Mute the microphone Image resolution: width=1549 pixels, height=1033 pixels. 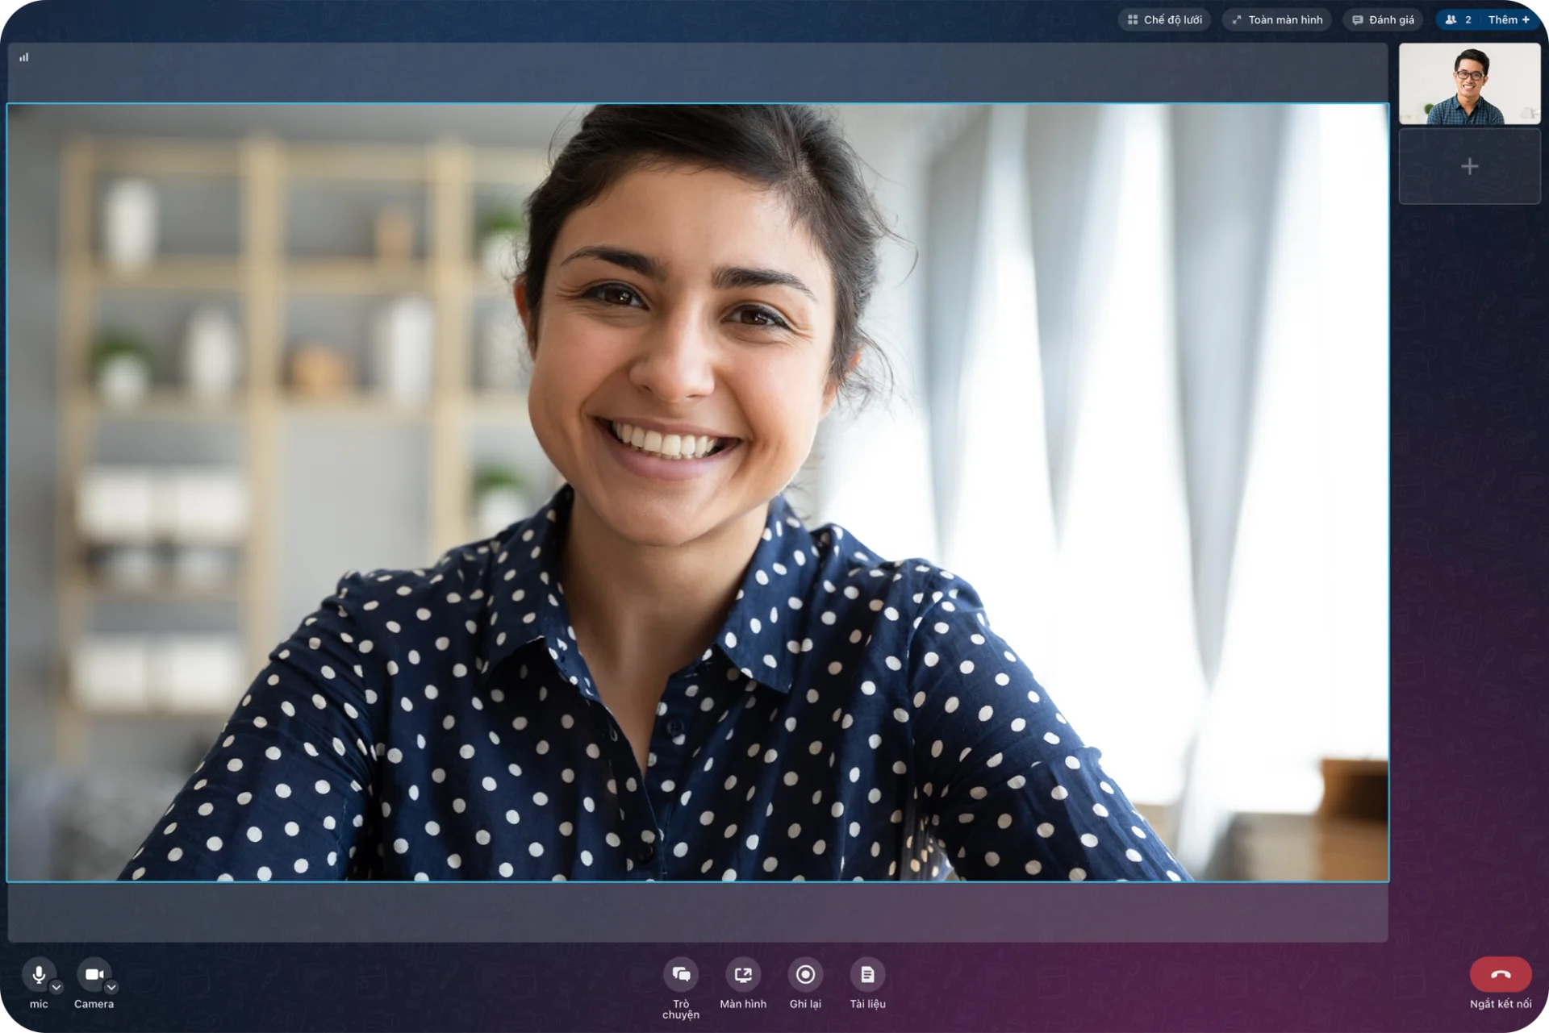coord(38,974)
